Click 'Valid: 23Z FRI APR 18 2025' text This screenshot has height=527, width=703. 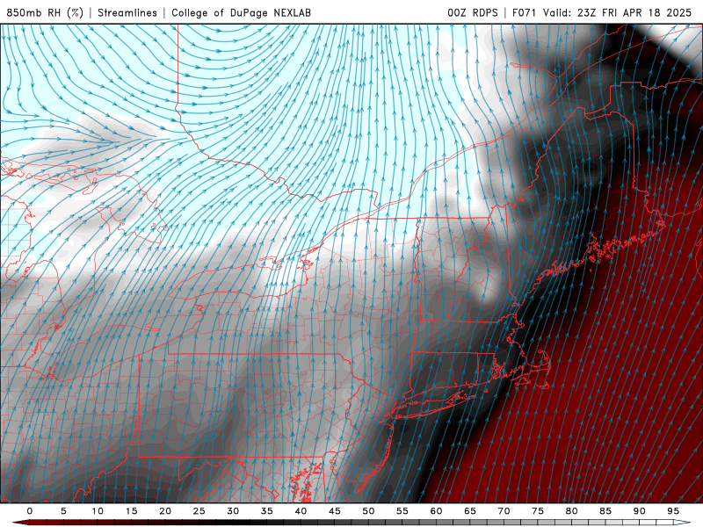(618, 12)
